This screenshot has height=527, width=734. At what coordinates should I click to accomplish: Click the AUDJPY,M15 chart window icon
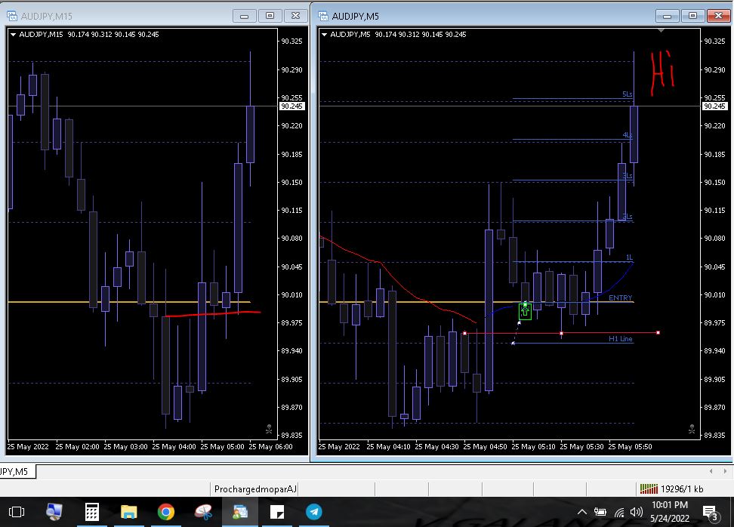point(12,15)
